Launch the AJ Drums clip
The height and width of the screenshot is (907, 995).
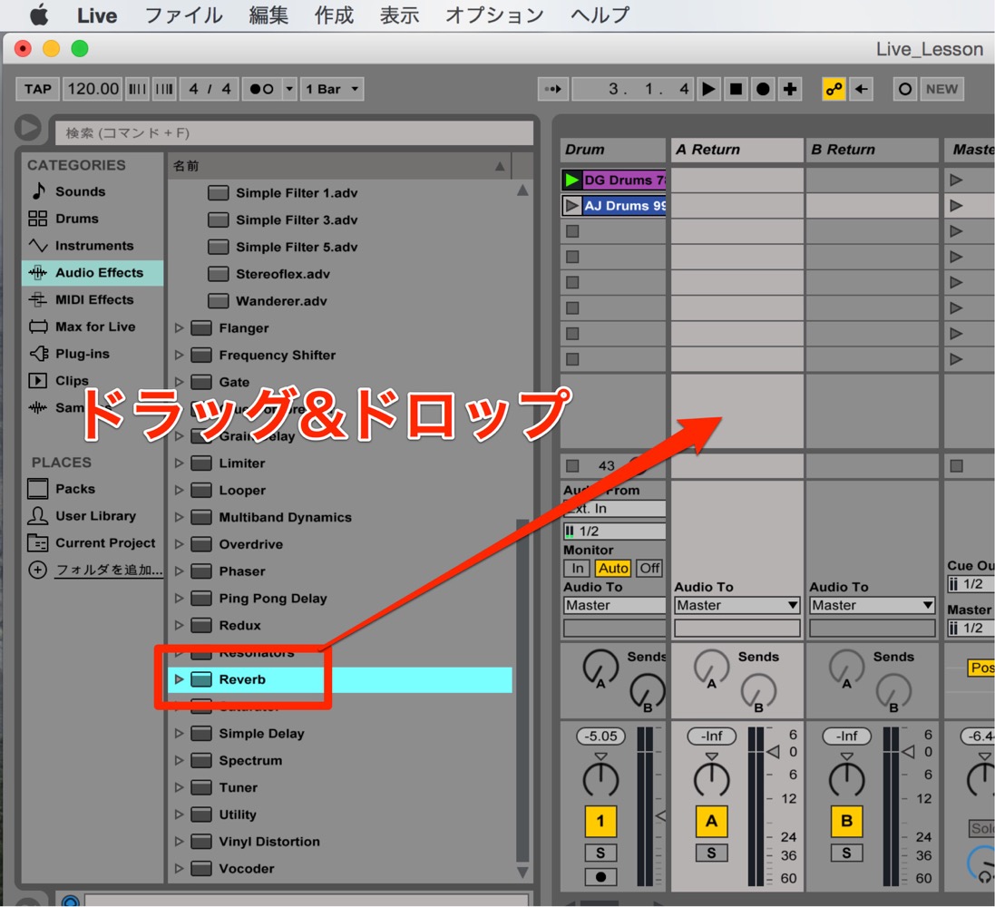pyautogui.click(x=571, y=206)
